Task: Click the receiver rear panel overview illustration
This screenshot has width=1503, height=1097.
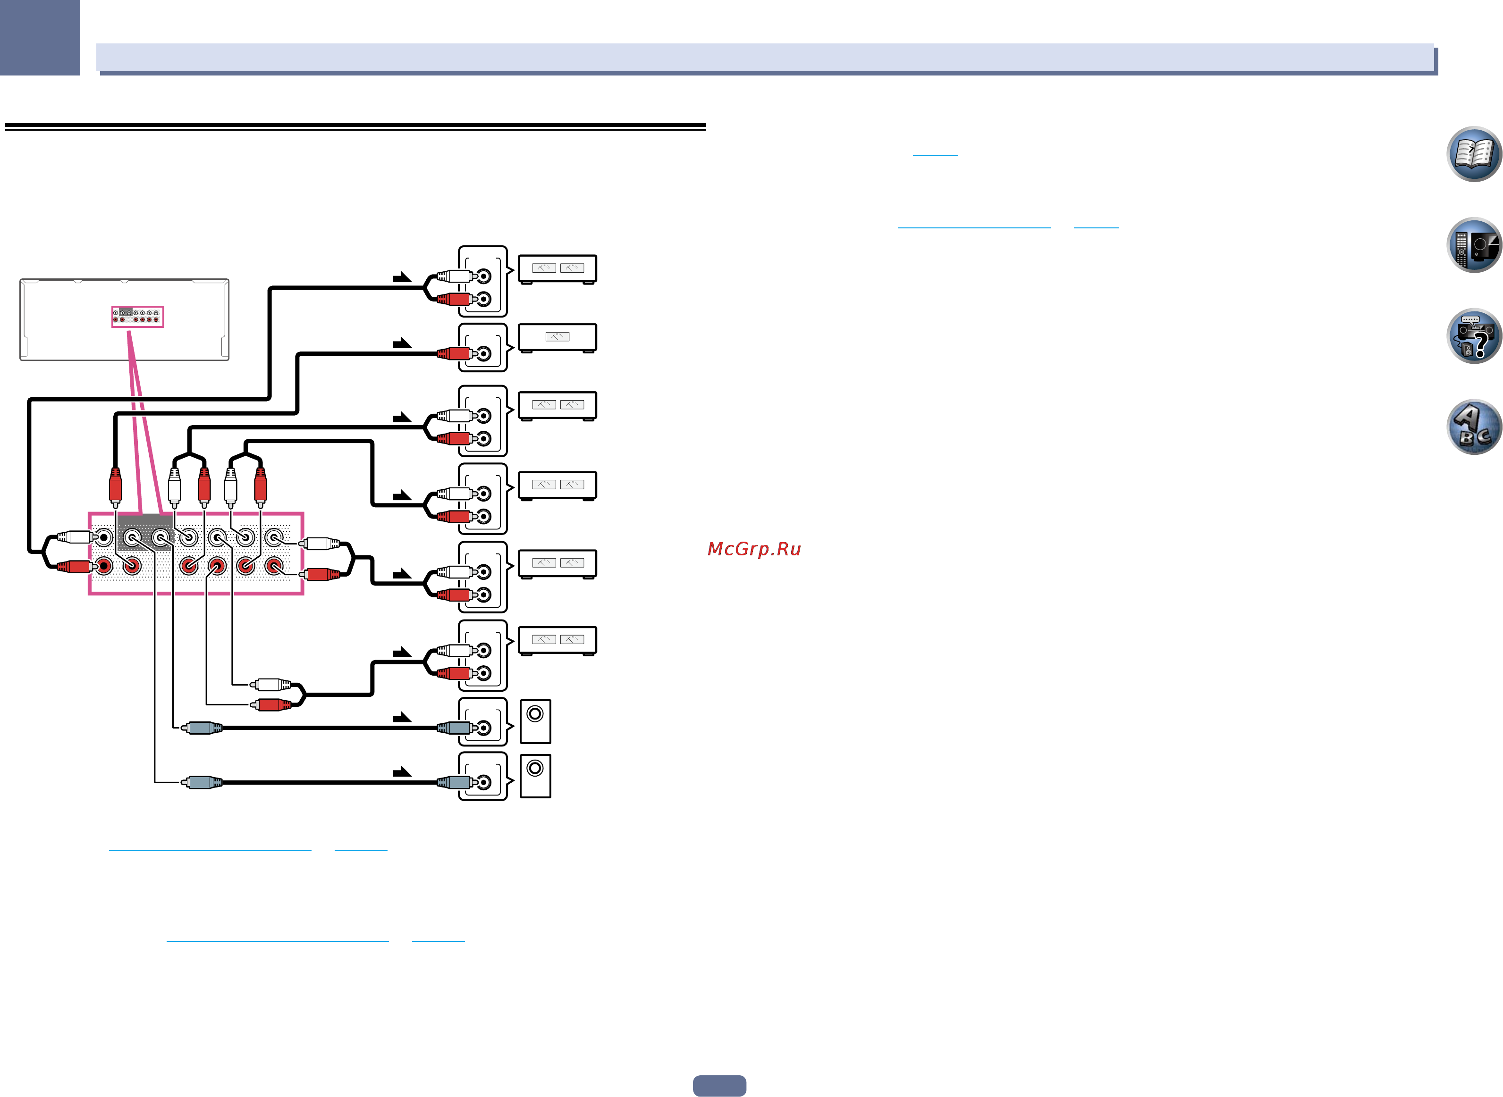Action: 124,319
